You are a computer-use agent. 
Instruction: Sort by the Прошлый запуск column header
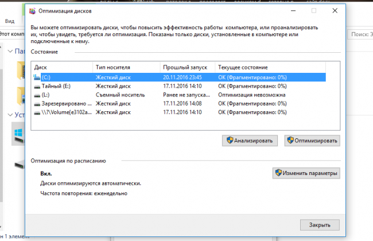pos(188,67)
